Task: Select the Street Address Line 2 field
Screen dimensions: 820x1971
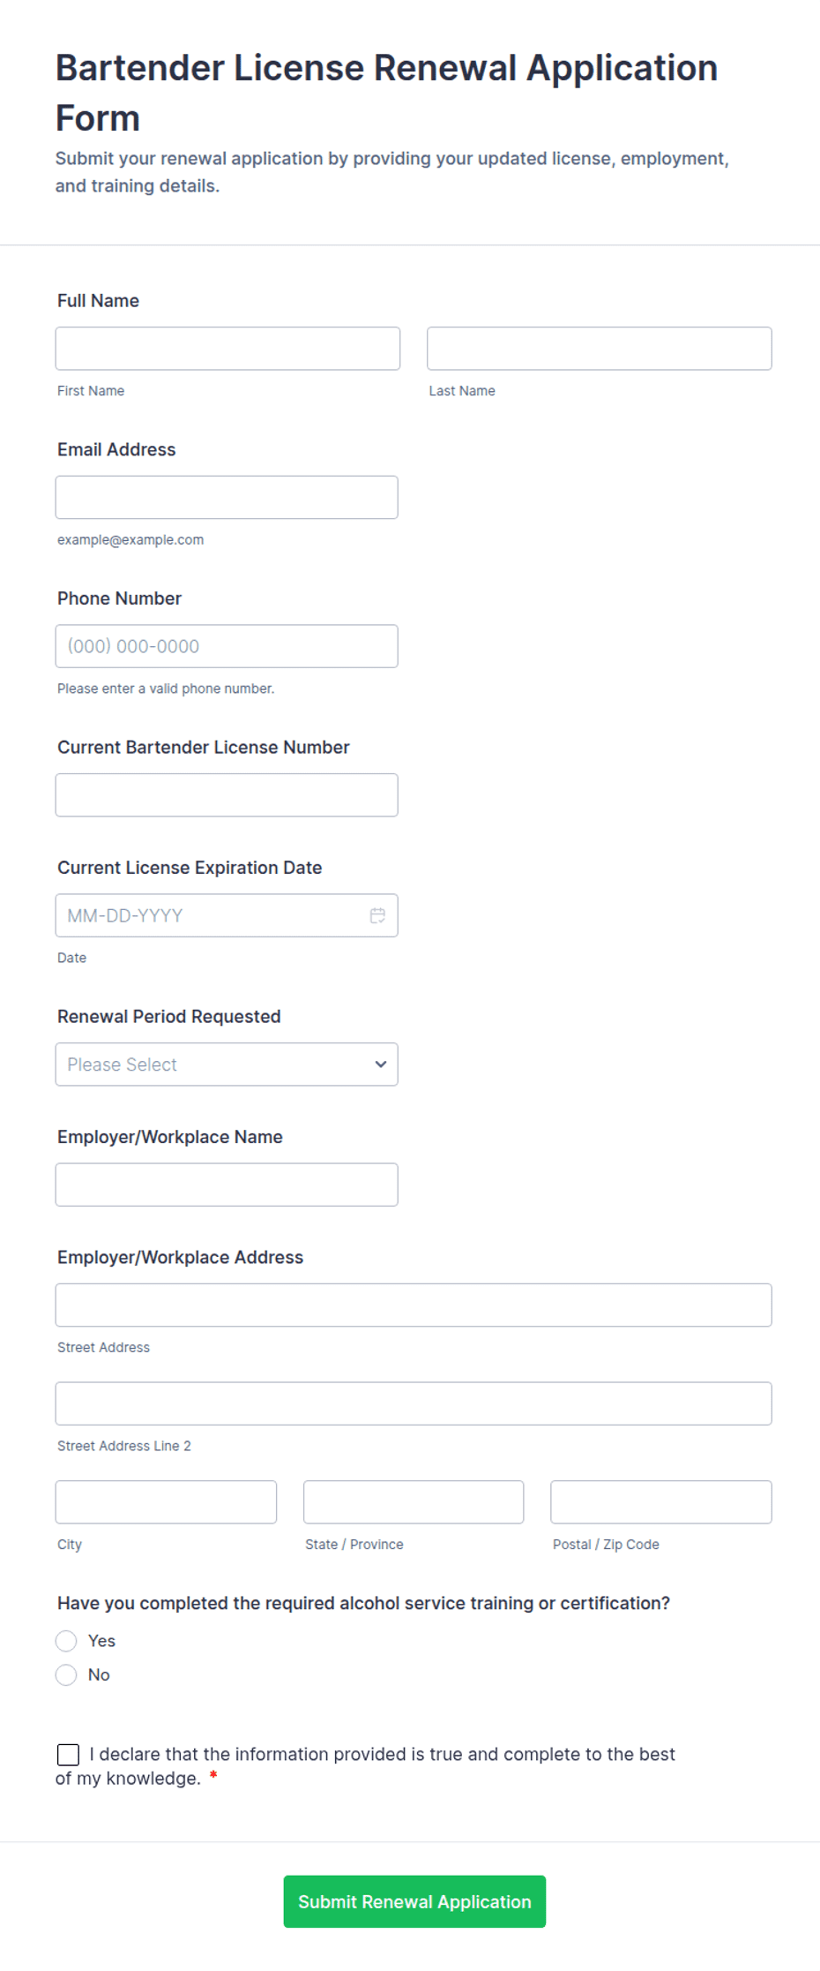Action: [x=414, y=1403]
